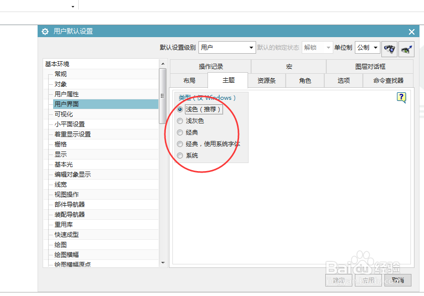Close the 用户默认设置 dialog

(x=411, y=32)
